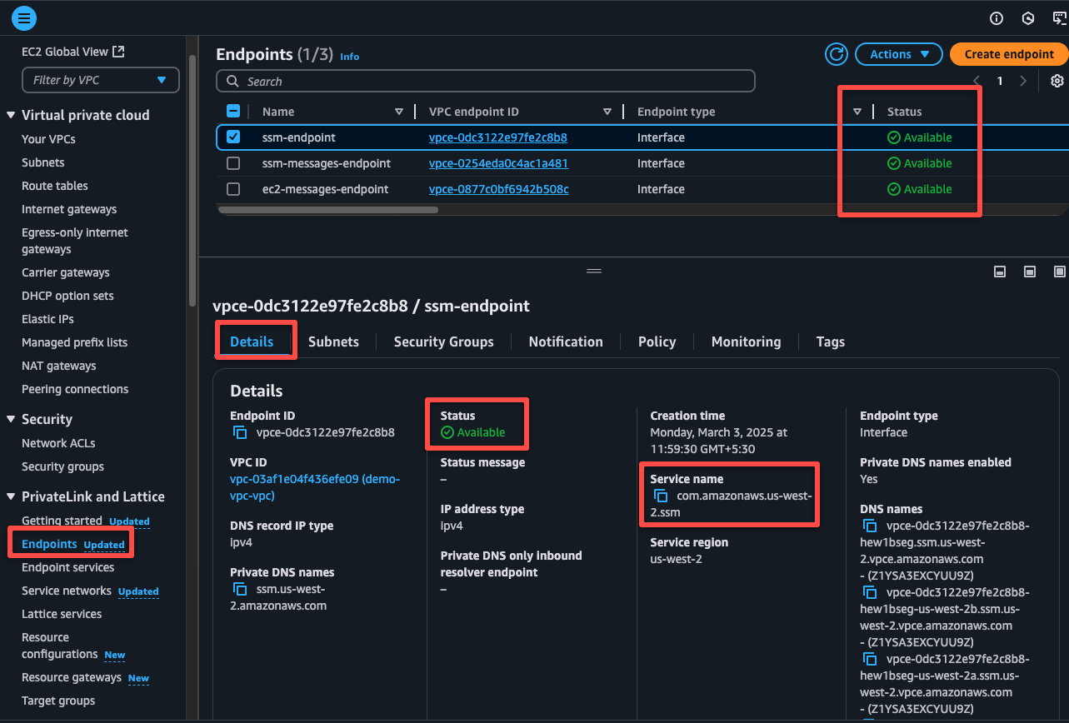1069x723 pixels.
Task: Switch to the Policy tab
Action: pos(657,342)
